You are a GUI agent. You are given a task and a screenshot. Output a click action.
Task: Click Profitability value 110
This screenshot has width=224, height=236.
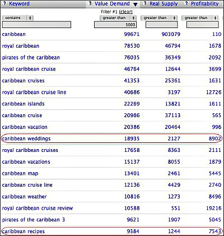click(217, 34)
